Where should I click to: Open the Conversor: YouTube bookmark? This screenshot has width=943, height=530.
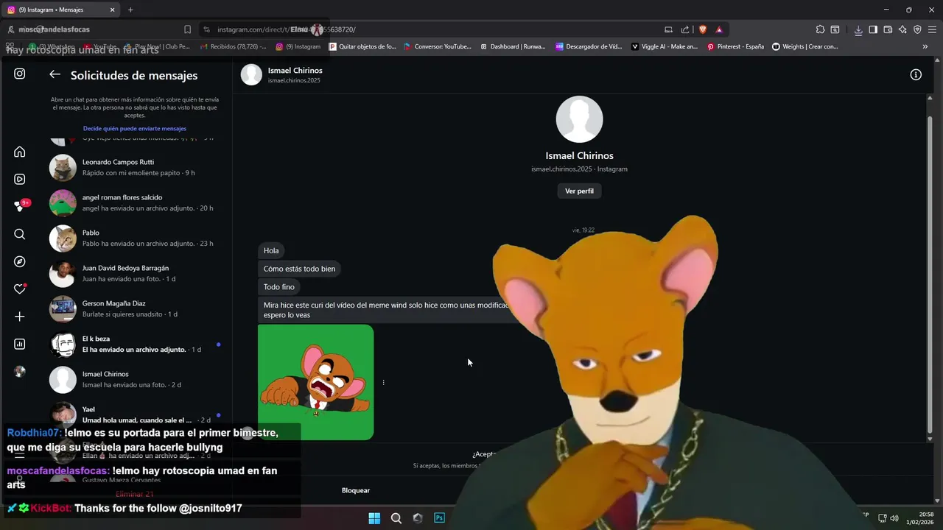pyautogui.click(x=438, y=46)
